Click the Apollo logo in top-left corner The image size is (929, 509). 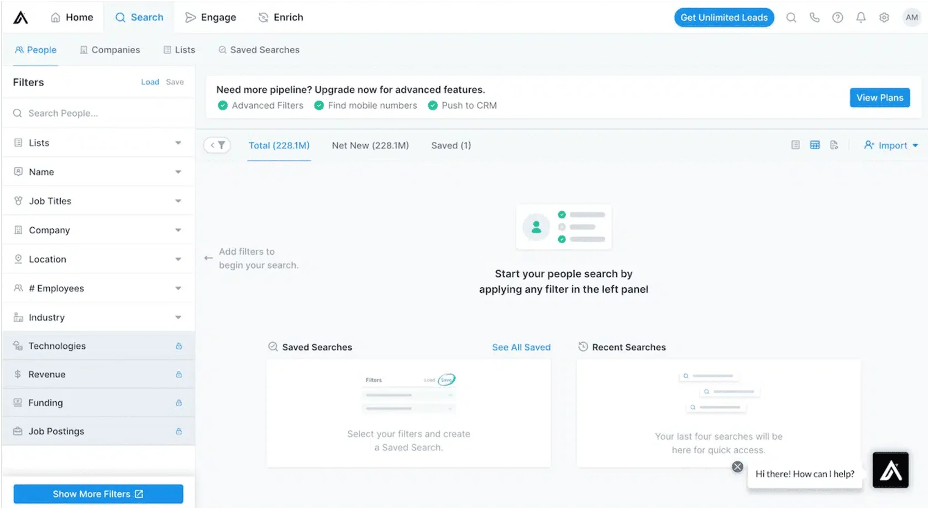tap(20, 18)
